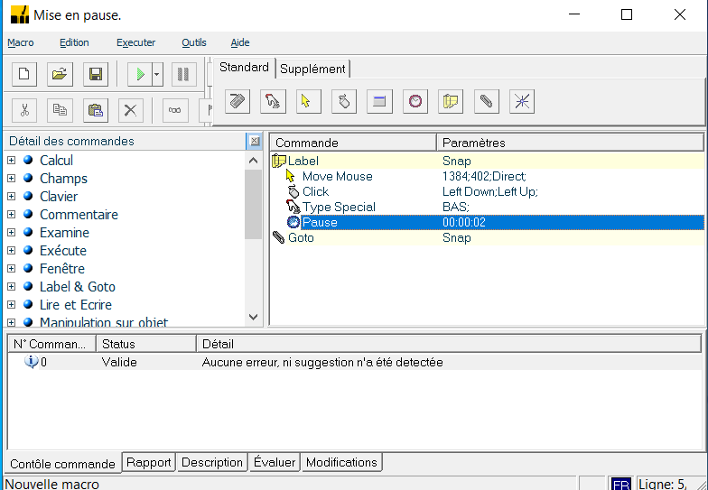Save the macro with the floppy icon
708x490 pixels.
click(95, 74)
